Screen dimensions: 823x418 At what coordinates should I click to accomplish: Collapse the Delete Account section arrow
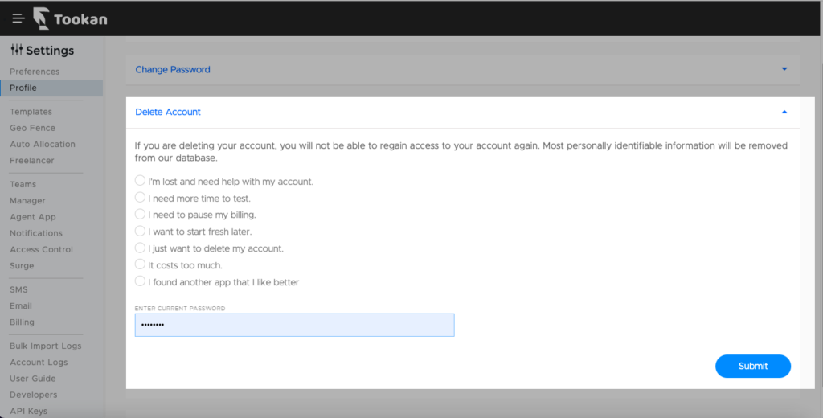point(784,112)
